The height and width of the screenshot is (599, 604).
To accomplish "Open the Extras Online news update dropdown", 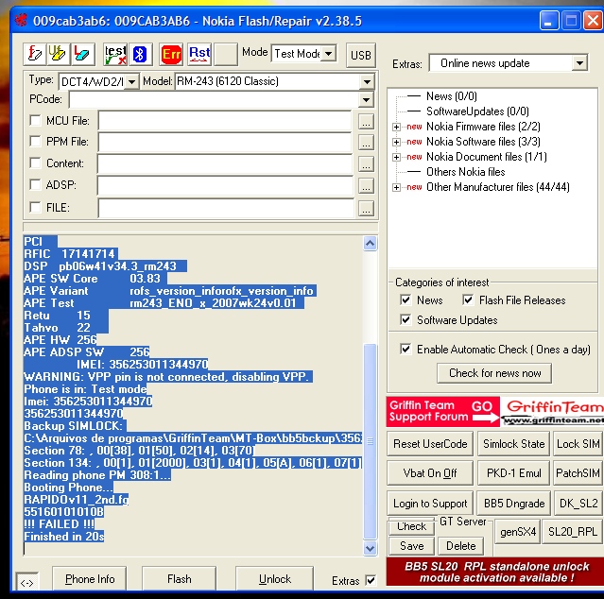I will point(579,63).
